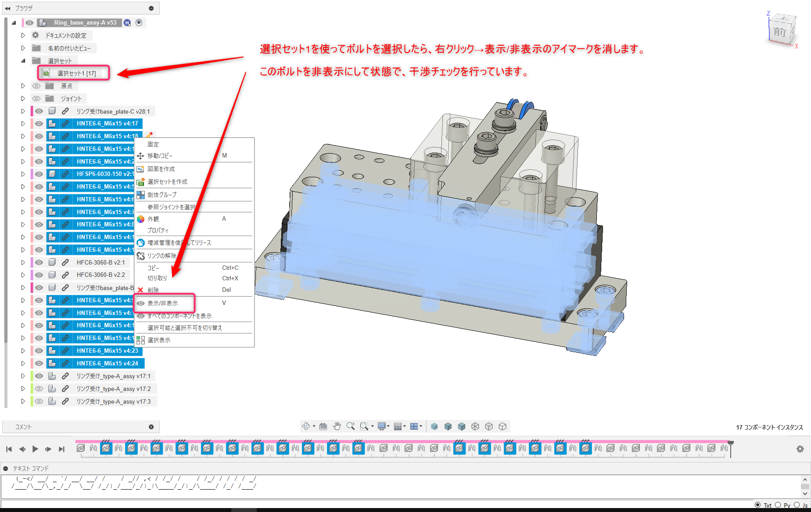Open document settings gear icon
Viewport: 811px width, 512px height.
36,36
